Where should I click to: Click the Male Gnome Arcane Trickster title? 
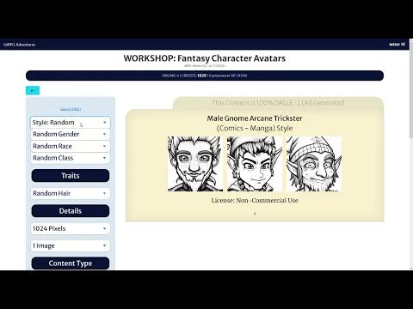click(x=255, y=118)
